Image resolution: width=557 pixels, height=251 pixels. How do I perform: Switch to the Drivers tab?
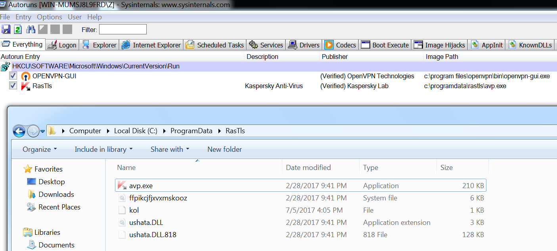click(x=304, y=45)
